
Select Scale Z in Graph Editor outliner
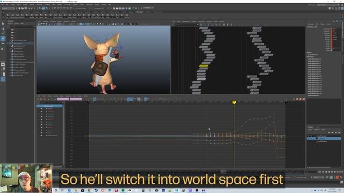[x=50, y=133]
